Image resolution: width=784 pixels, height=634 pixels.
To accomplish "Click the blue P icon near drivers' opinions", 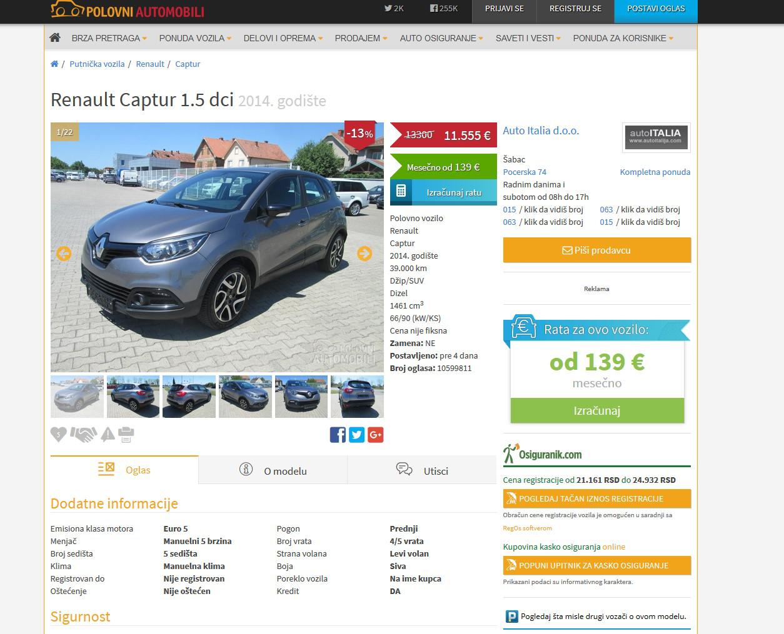I will pos(511,617).
